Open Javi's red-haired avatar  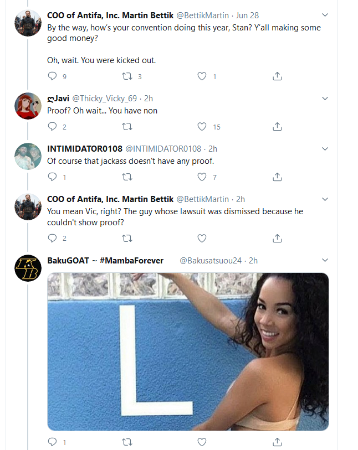coord(28,106)
